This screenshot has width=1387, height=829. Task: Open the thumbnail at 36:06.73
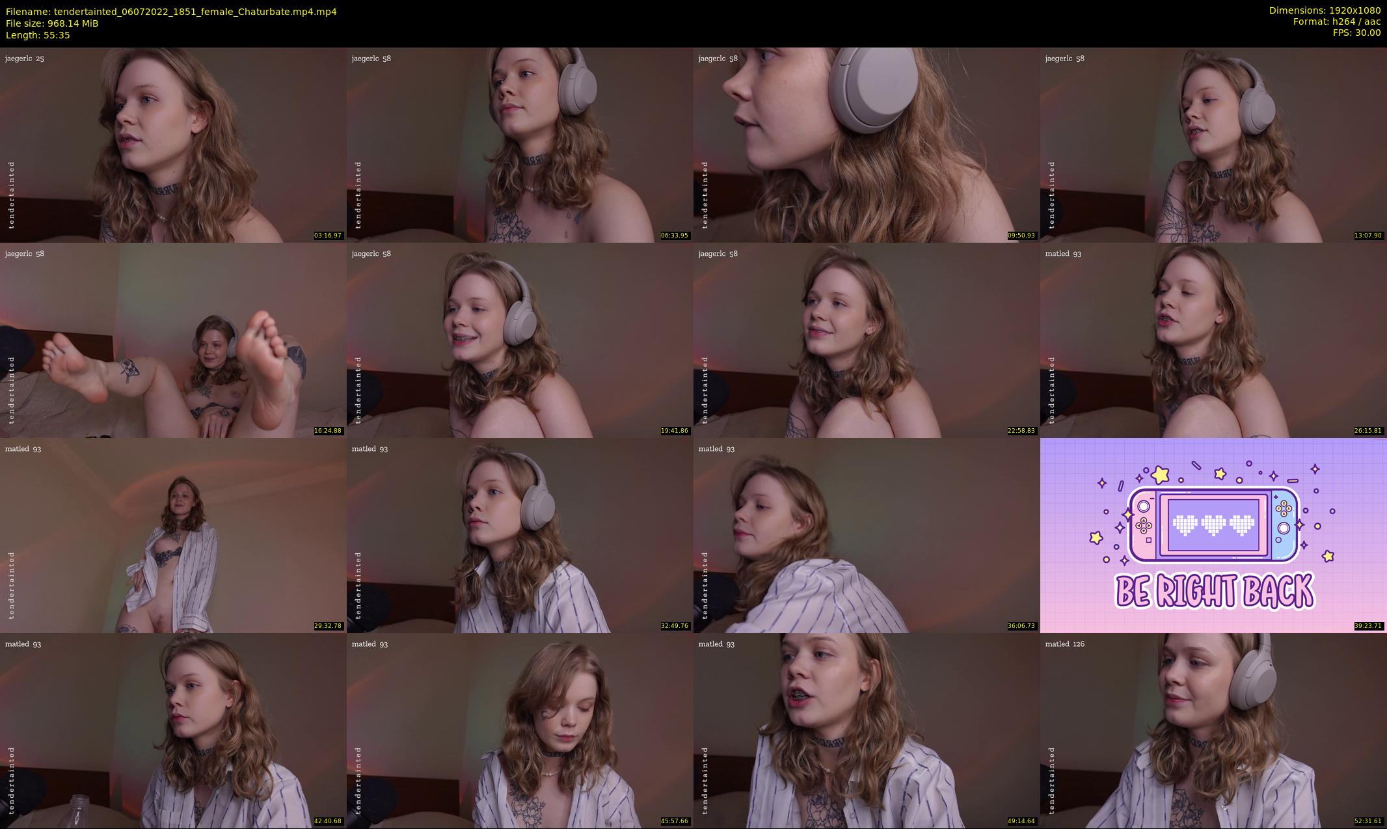point(867,535)
